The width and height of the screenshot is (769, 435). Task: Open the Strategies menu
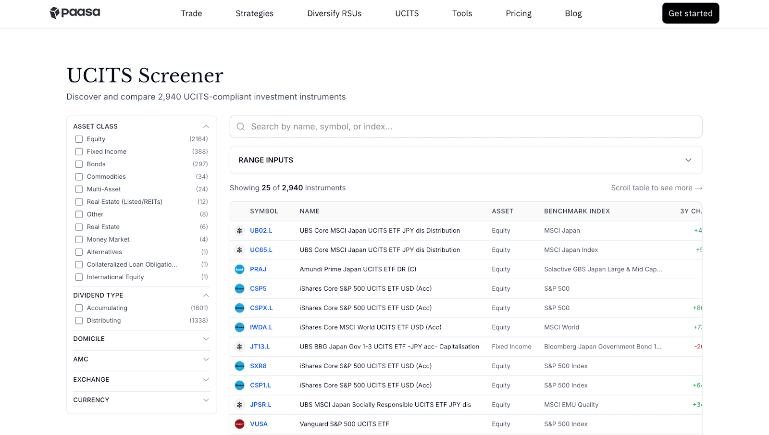254,13
